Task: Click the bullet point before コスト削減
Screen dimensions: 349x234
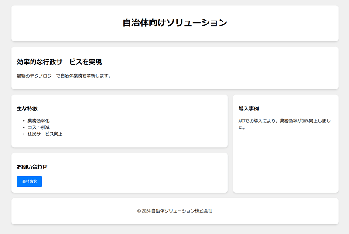Action: click(23, 127)
